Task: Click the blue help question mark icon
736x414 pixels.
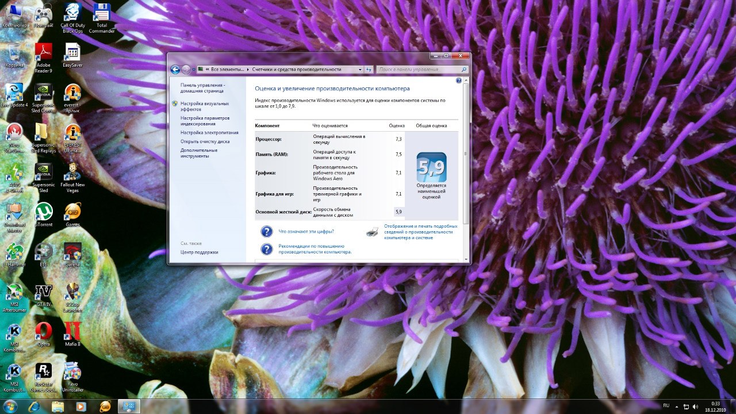Action: (459, 81)
